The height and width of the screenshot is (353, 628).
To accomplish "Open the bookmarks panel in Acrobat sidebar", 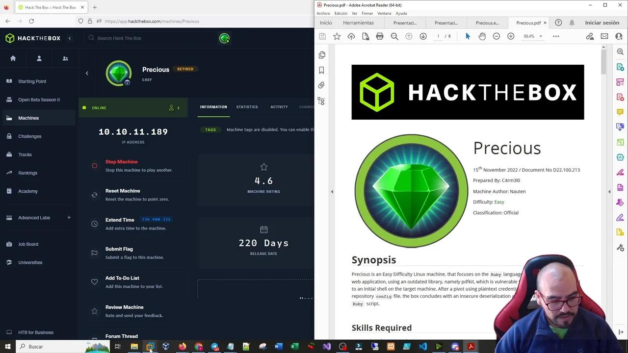I will [321, 70].
